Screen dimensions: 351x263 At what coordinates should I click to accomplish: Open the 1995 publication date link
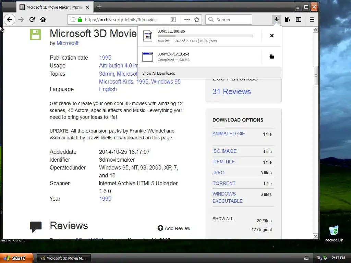click(105, 58)
